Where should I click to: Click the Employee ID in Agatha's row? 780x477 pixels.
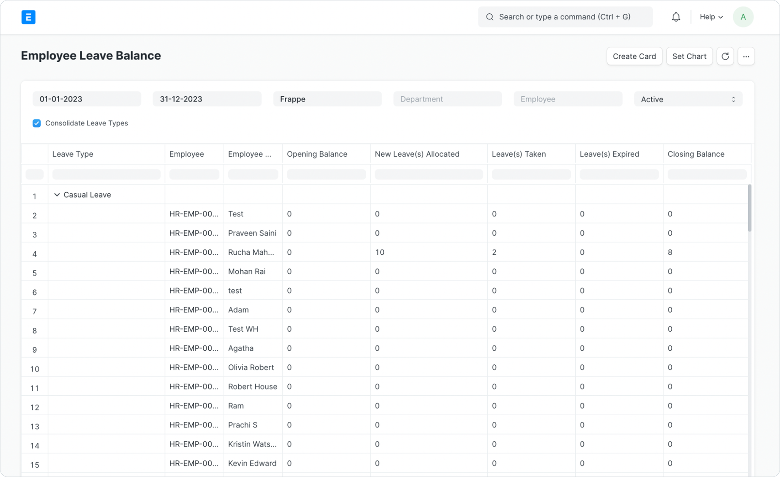pos(194,348)
